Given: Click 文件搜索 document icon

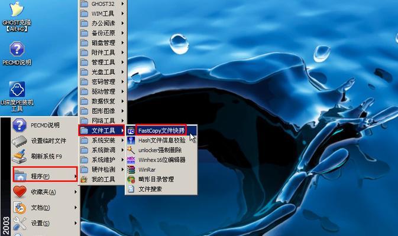Looking at the screenshot, I should pos(131,189).
